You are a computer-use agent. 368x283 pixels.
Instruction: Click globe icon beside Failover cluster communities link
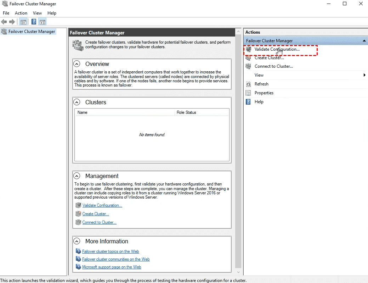coord(78,259)
